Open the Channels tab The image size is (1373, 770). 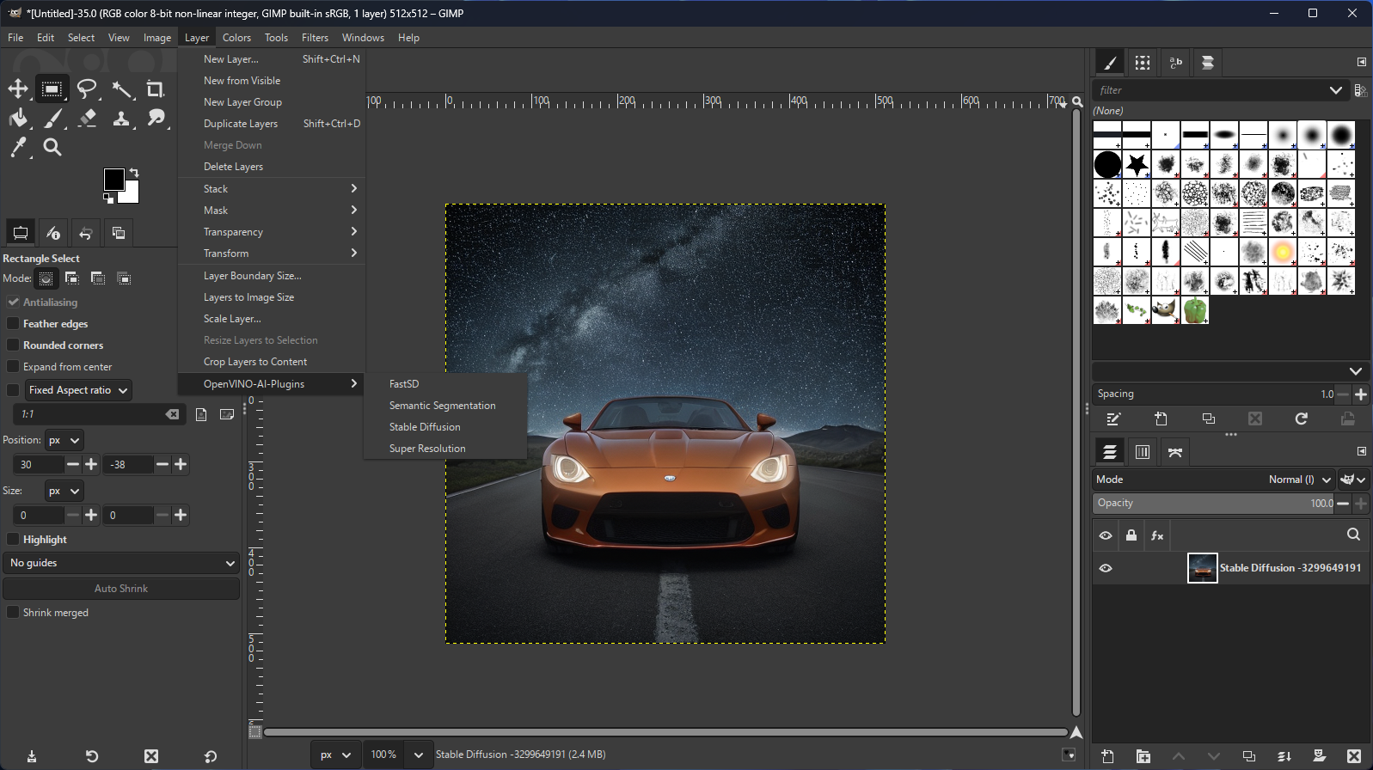click(x=1143, y=452)
